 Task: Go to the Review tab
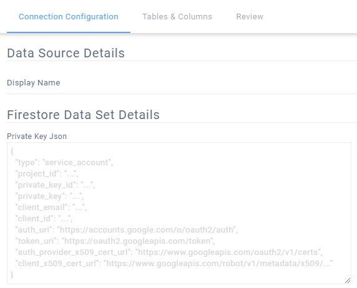point(250,17)
